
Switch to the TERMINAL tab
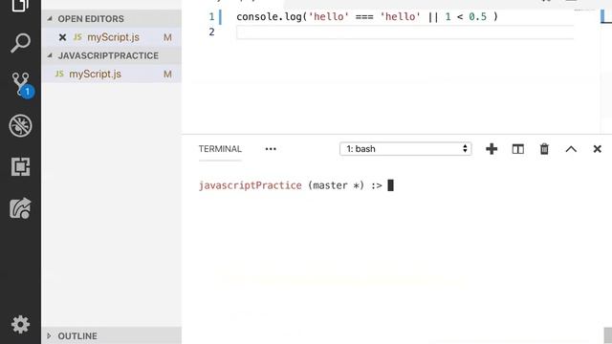(220, 149)
